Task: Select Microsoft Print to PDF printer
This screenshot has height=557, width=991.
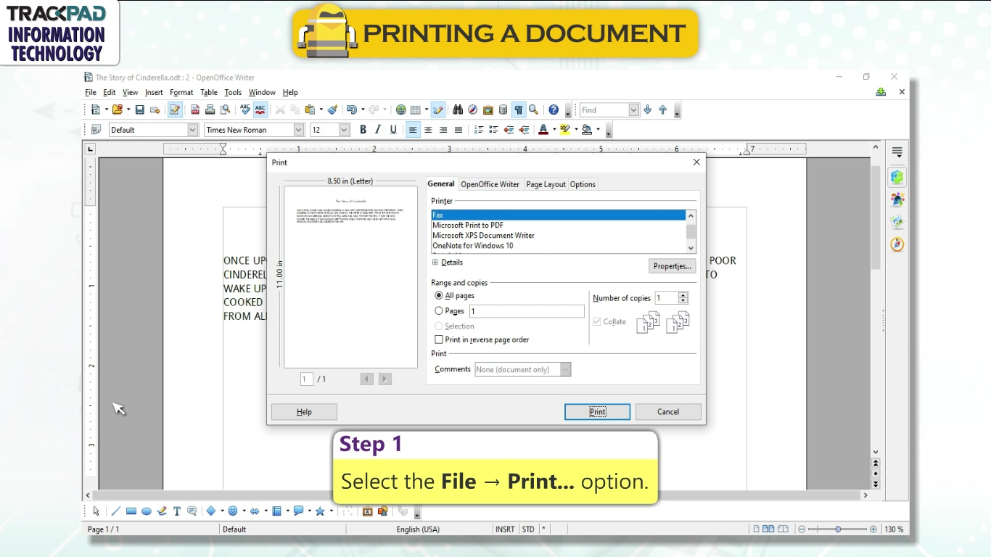Action: [x=468, y=226]
